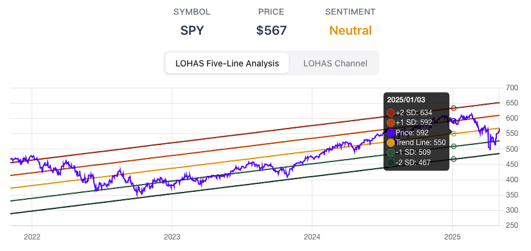
Task: Select LOHAS Five-Line Analysis tab
Action: (227, 63)
